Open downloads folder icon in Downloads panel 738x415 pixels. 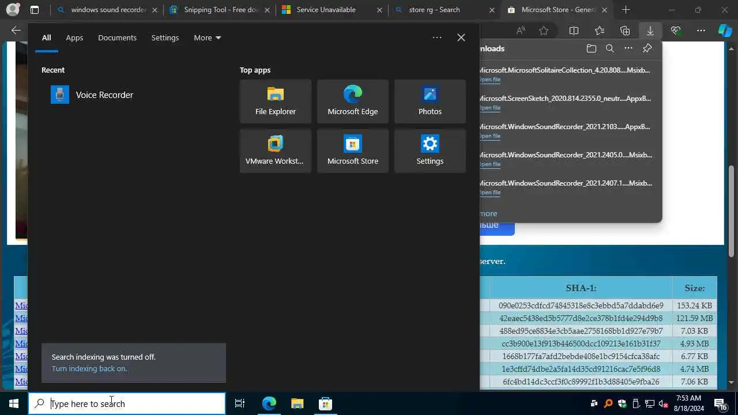coord(591,48)
